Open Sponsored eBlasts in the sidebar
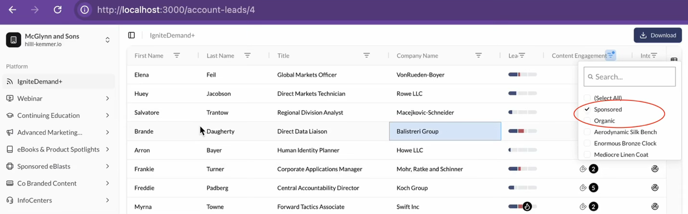The width and height of the screenshot is (688, 214). point(44,166)
